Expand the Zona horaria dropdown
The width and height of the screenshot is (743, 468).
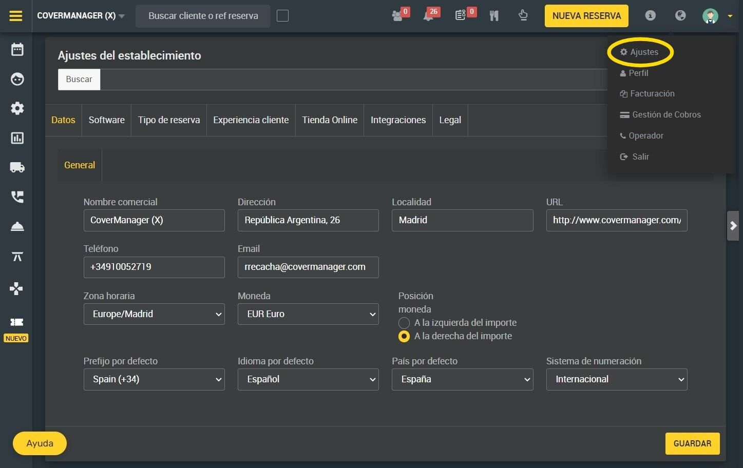click(x=154, y=314)
